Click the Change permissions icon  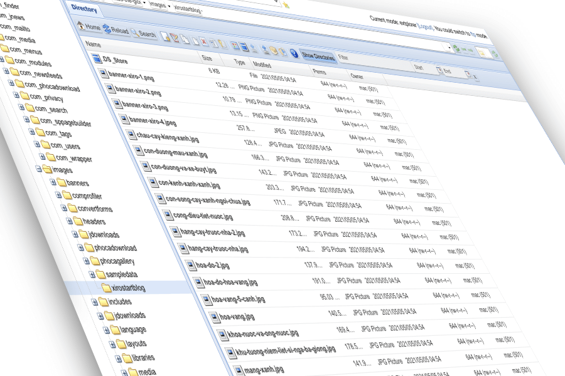(222, 44)
